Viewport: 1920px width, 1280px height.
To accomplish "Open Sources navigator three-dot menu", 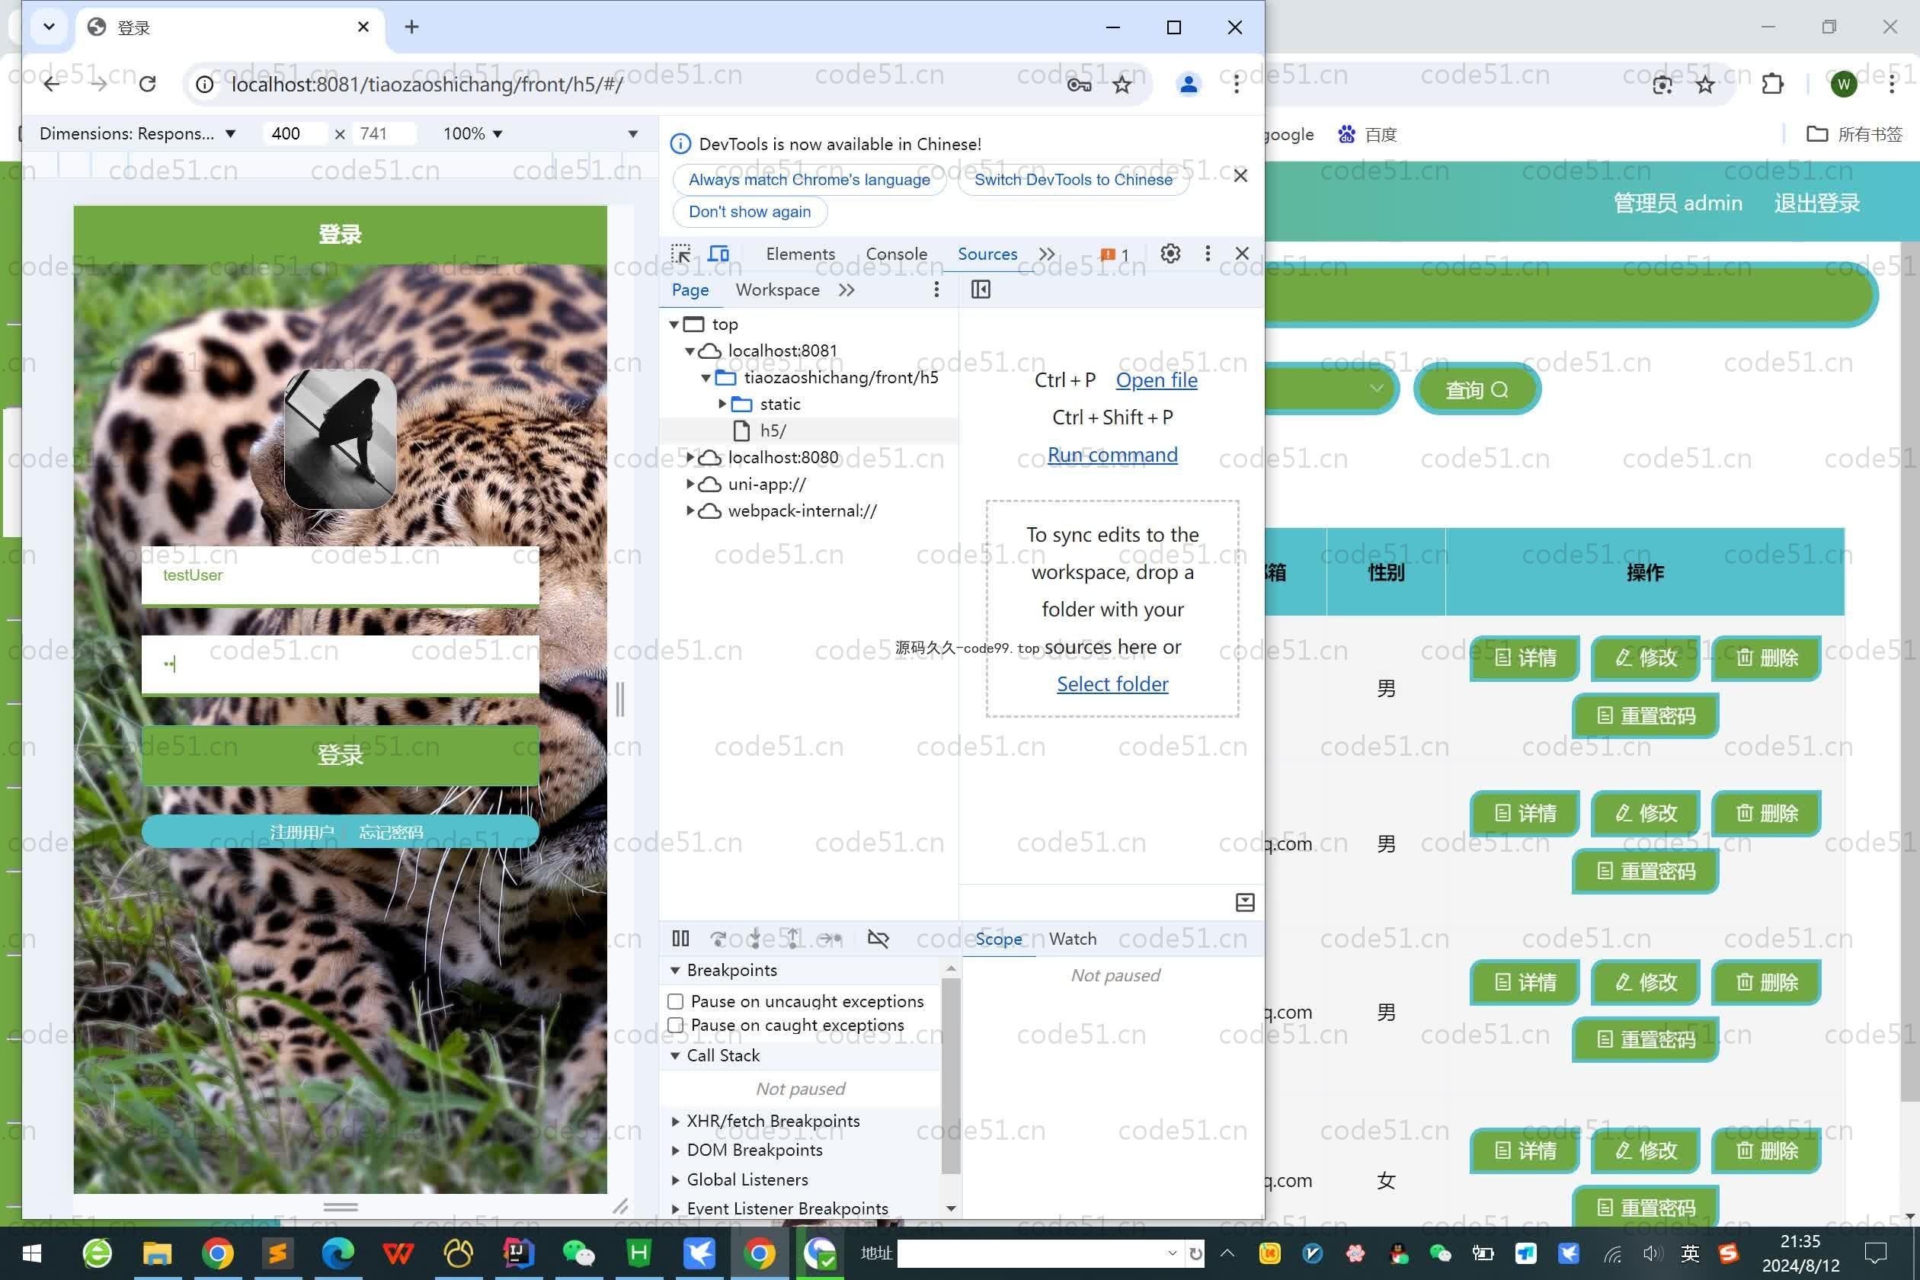I will (x=936, y=290).
